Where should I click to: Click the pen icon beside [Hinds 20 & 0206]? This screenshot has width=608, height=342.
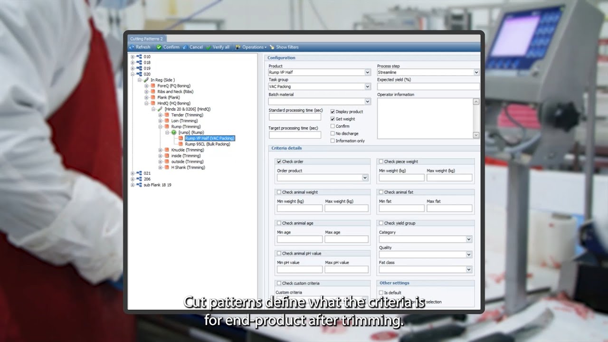click(160, 109)
